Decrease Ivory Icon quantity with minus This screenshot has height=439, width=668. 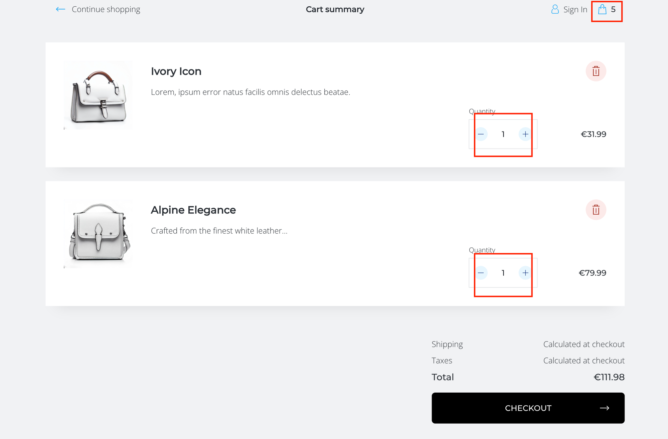click(481, 134)
